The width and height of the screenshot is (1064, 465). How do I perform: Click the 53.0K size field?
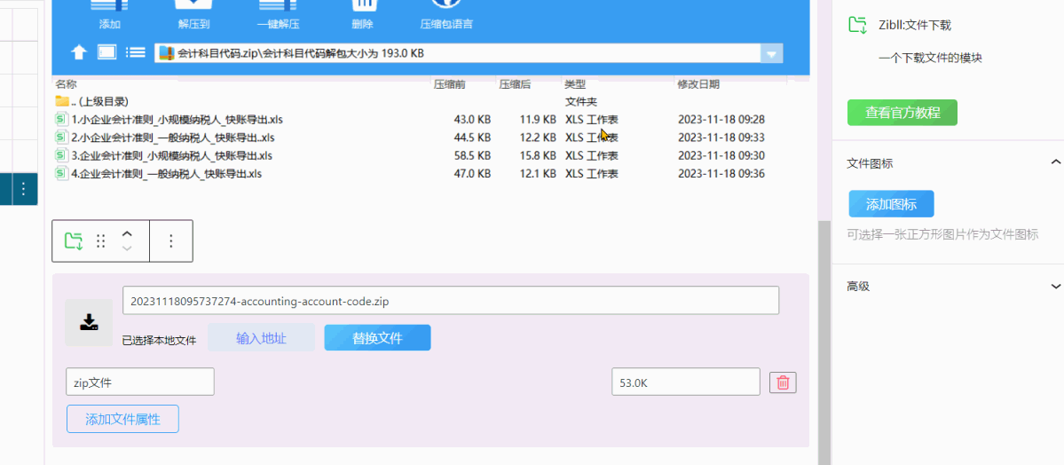pyautogui.click(x=685, y=382)
